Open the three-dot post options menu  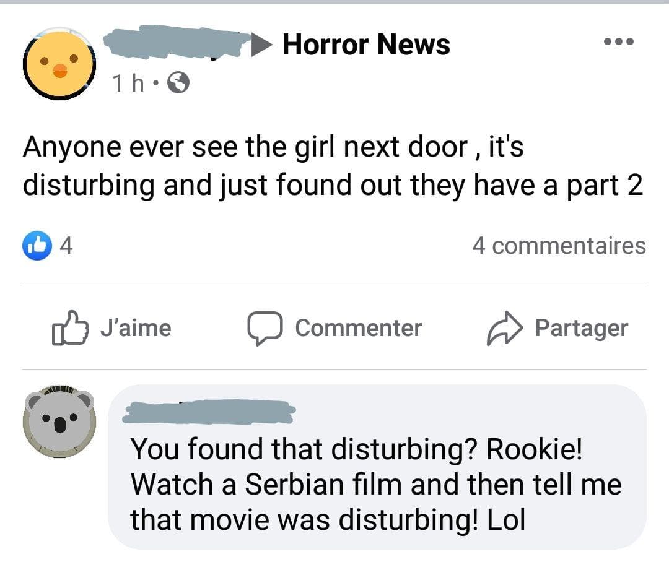(619, 41)
